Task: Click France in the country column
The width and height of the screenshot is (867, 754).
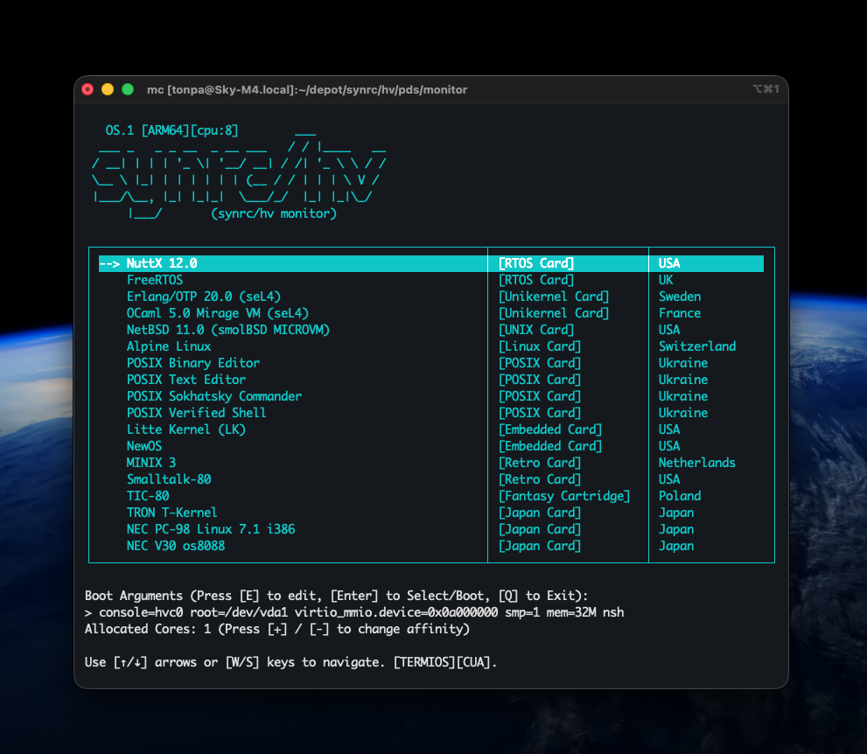Action: [680, 313]
